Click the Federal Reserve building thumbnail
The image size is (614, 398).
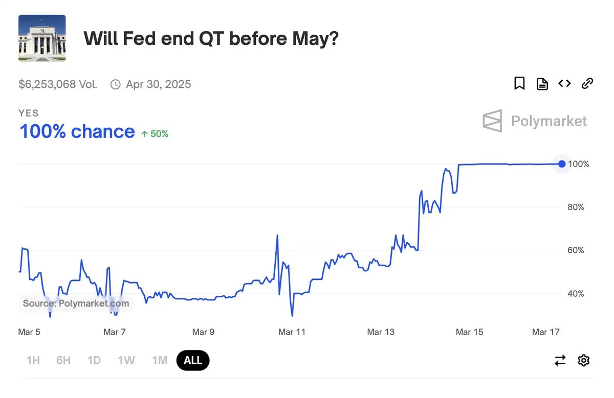point(42,38)
